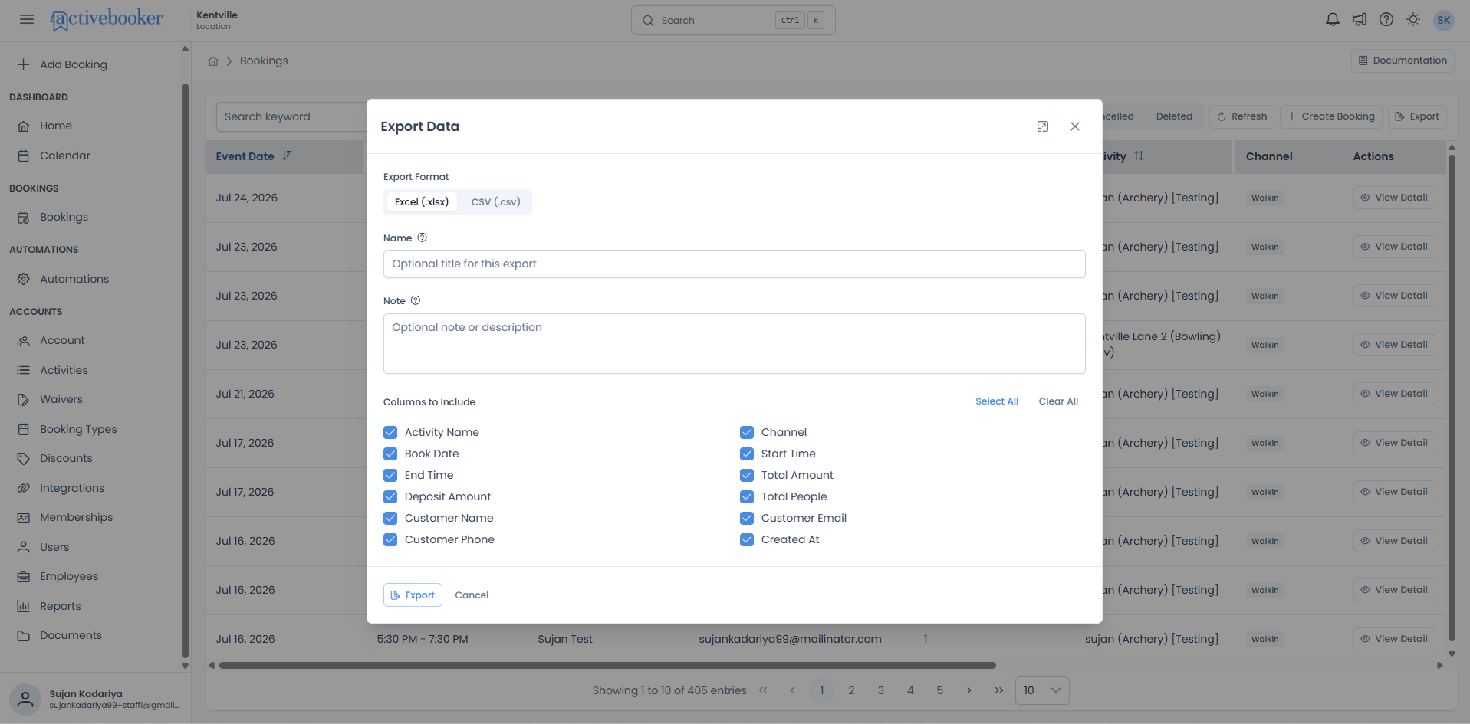Open Reports in the sidebar
Image resolution: width=1470 pixels, height=724 pixels.
(61, 606)
